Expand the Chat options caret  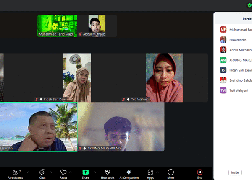coord(51,172)
